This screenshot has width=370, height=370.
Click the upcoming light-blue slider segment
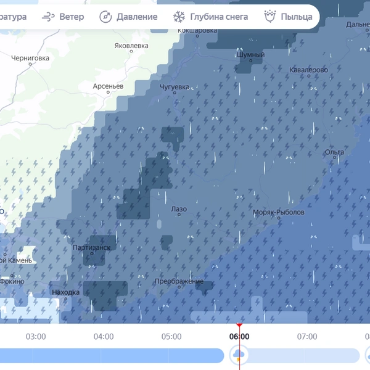coord(303,356)
